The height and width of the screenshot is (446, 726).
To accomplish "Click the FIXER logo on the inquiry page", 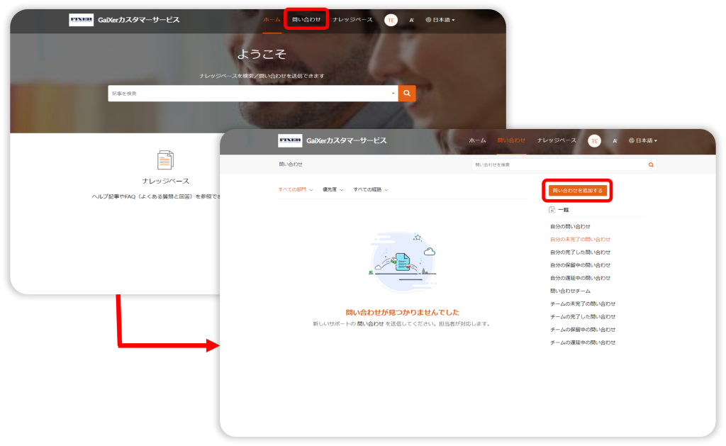I will (x=290, y=140).
